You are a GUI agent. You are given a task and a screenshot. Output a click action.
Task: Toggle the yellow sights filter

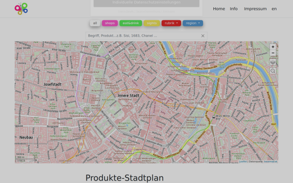point(151,23)
